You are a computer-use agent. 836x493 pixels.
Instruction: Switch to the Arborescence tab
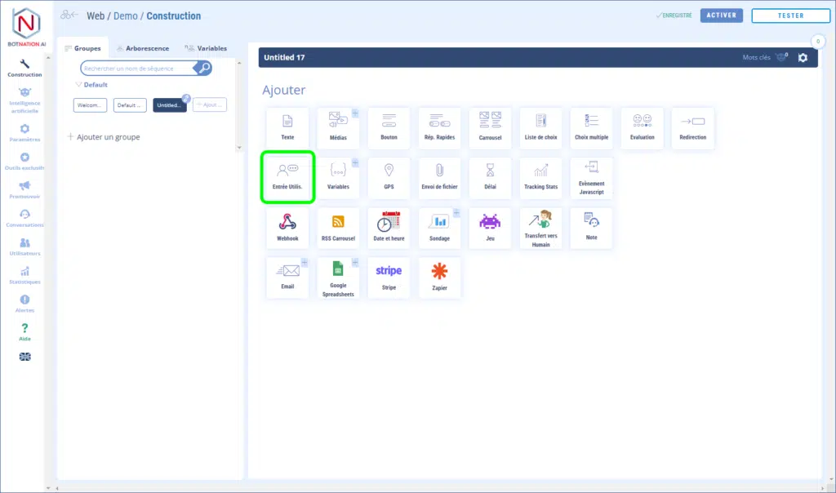[142, 48]
